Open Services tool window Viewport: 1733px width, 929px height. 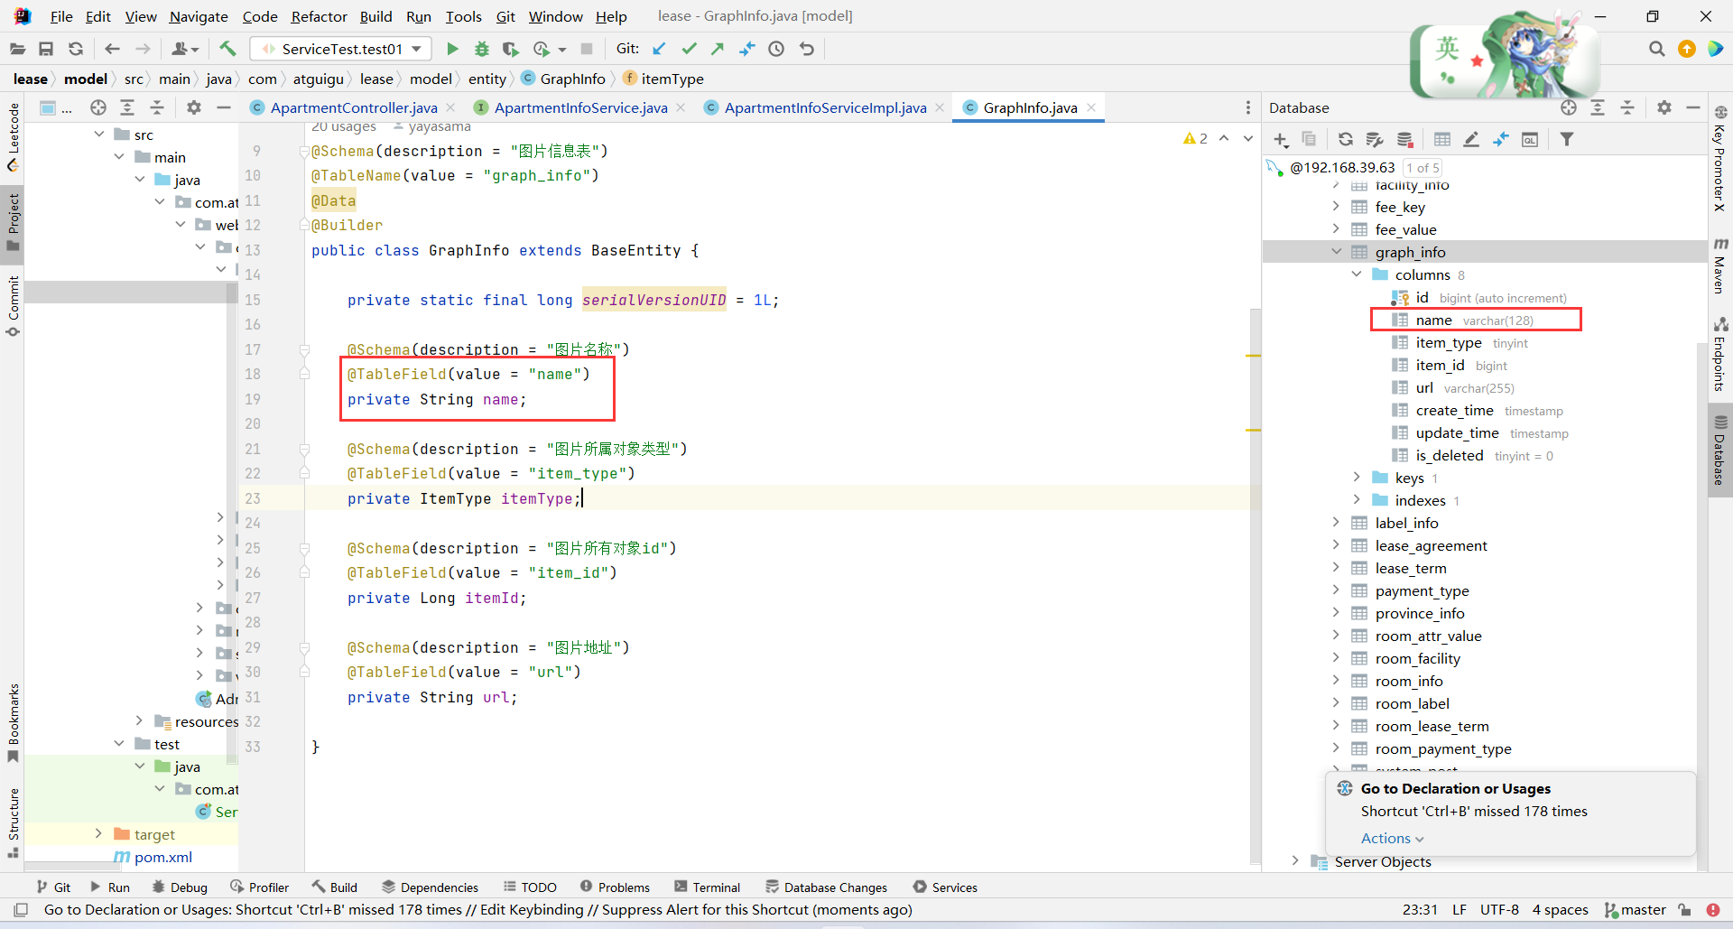click(945, 887)
